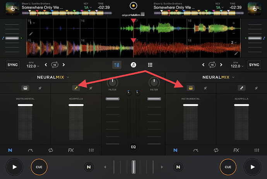
Task: Open the EQ panel
Action: [133, 147]
